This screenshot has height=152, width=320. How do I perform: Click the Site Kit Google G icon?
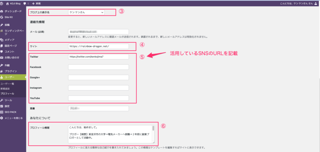[2, 17]
